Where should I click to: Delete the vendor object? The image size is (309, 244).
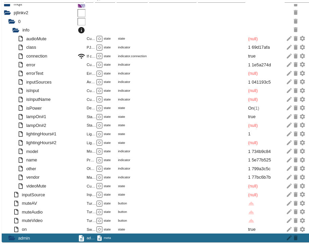point(295,177)
